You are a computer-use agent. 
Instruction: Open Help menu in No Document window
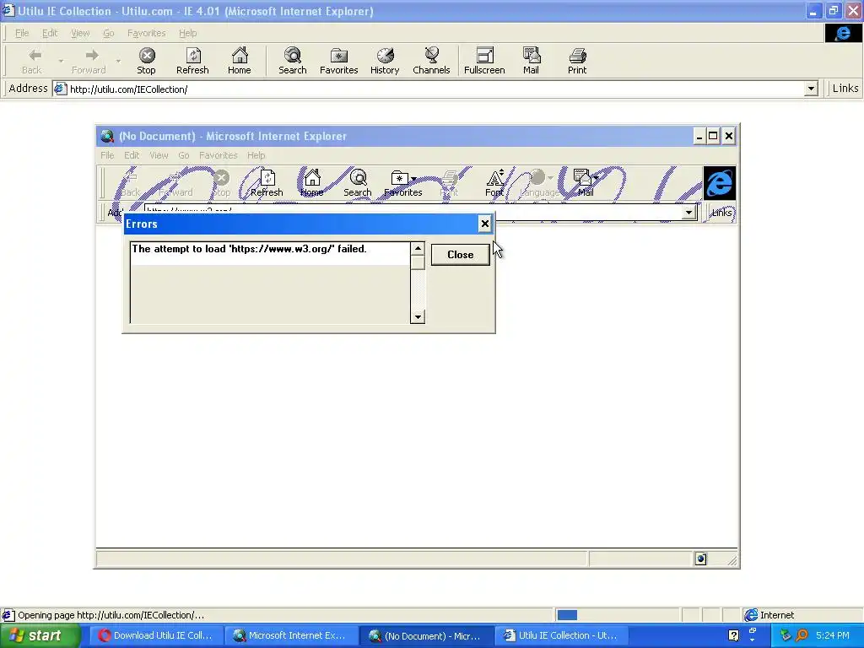(x=256, y=155)
